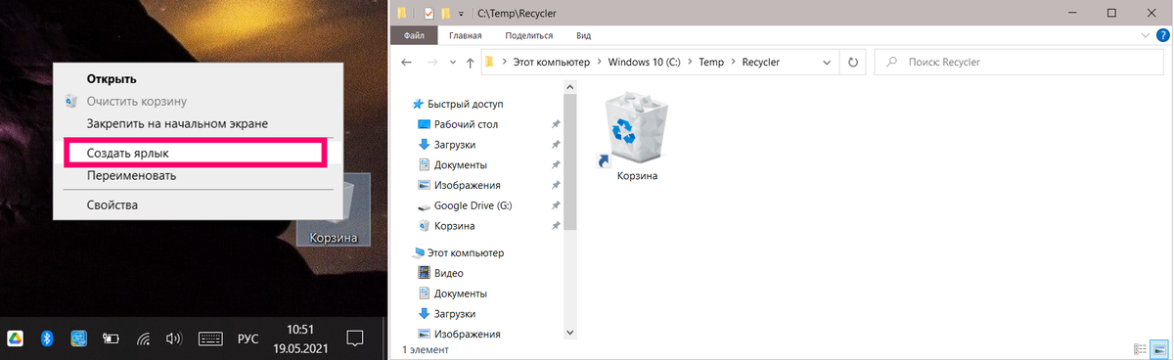Image resolution: width=1174 pixels, height=360 pixels.
Task: Expand the chevron after Windows 10 (C:) in address bar
Action: tap(690, 62)
